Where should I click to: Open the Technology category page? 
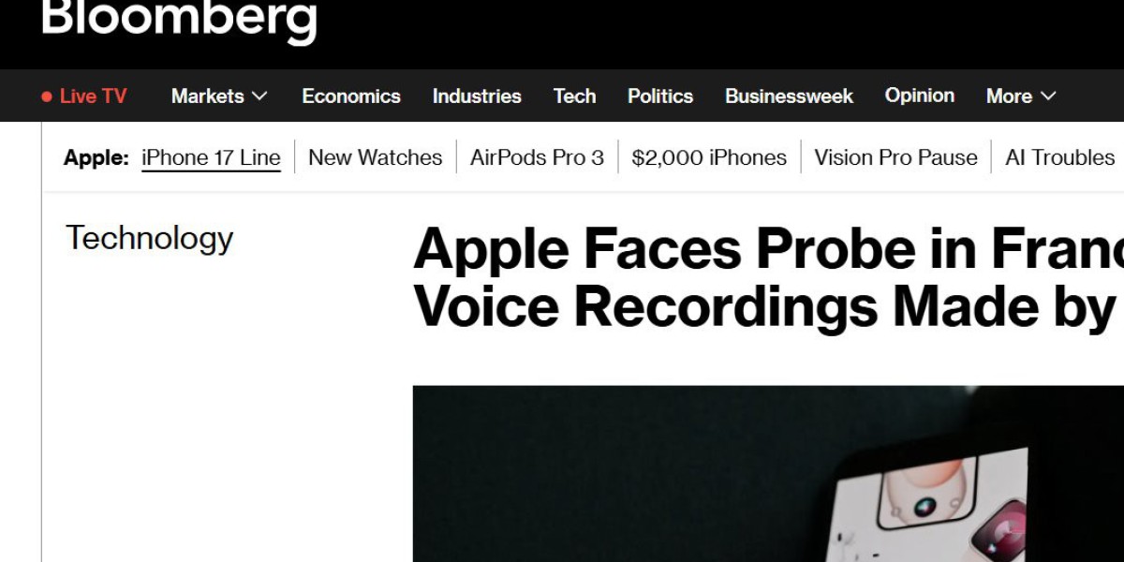149,238
